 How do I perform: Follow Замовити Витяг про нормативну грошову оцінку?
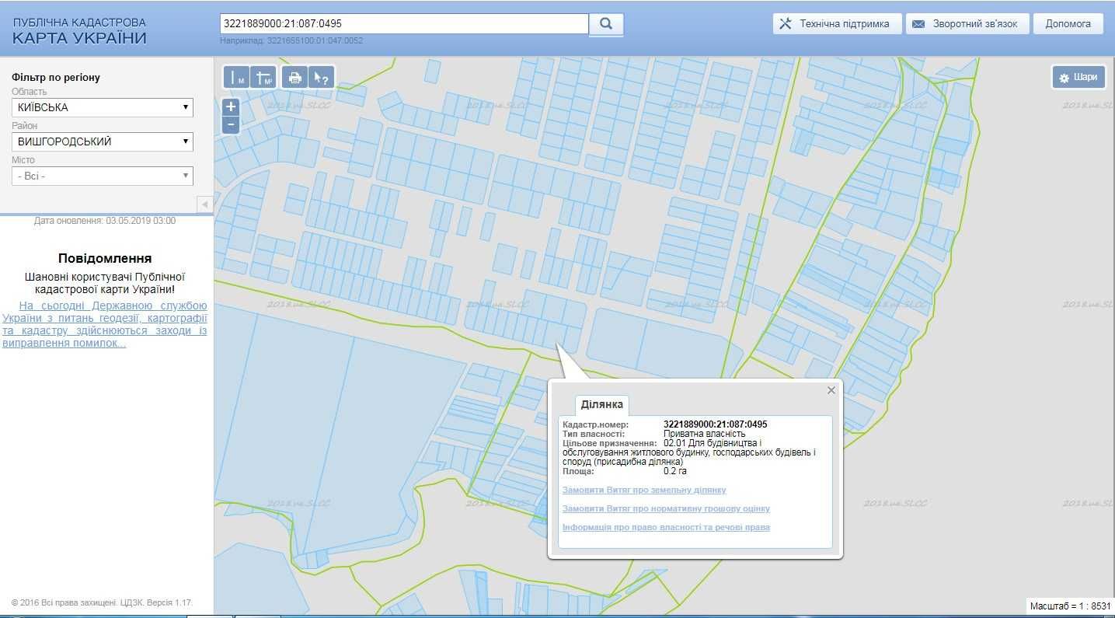point(666,508)
